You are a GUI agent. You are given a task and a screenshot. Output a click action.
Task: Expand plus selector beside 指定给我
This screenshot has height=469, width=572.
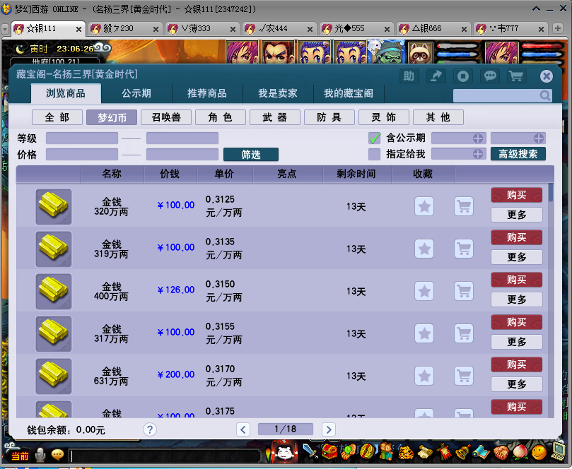click(477, 154)
